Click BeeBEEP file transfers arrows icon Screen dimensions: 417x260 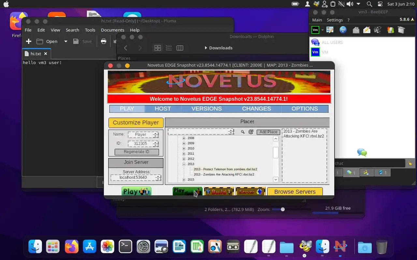click(390, 30)
